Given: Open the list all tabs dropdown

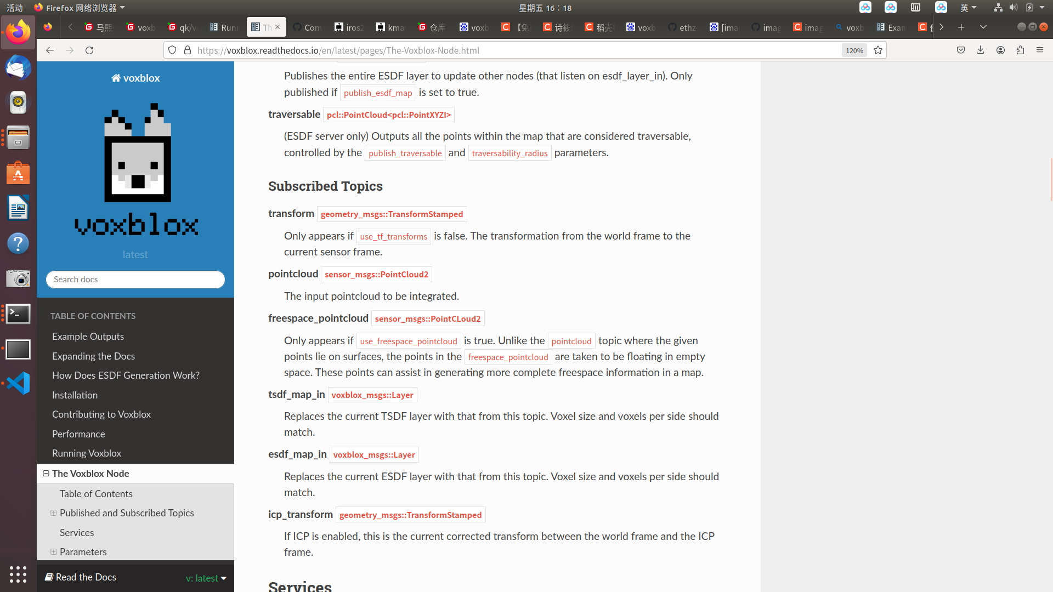Looking at the screenshot, I should (983, 27).
